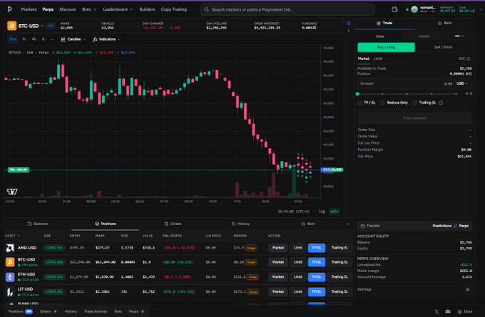Switch to the Limit order type tab
485x317 pixels.
[x=378, y=58]
